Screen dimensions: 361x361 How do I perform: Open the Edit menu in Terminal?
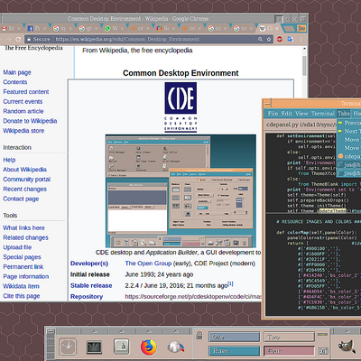click(286, 114)
